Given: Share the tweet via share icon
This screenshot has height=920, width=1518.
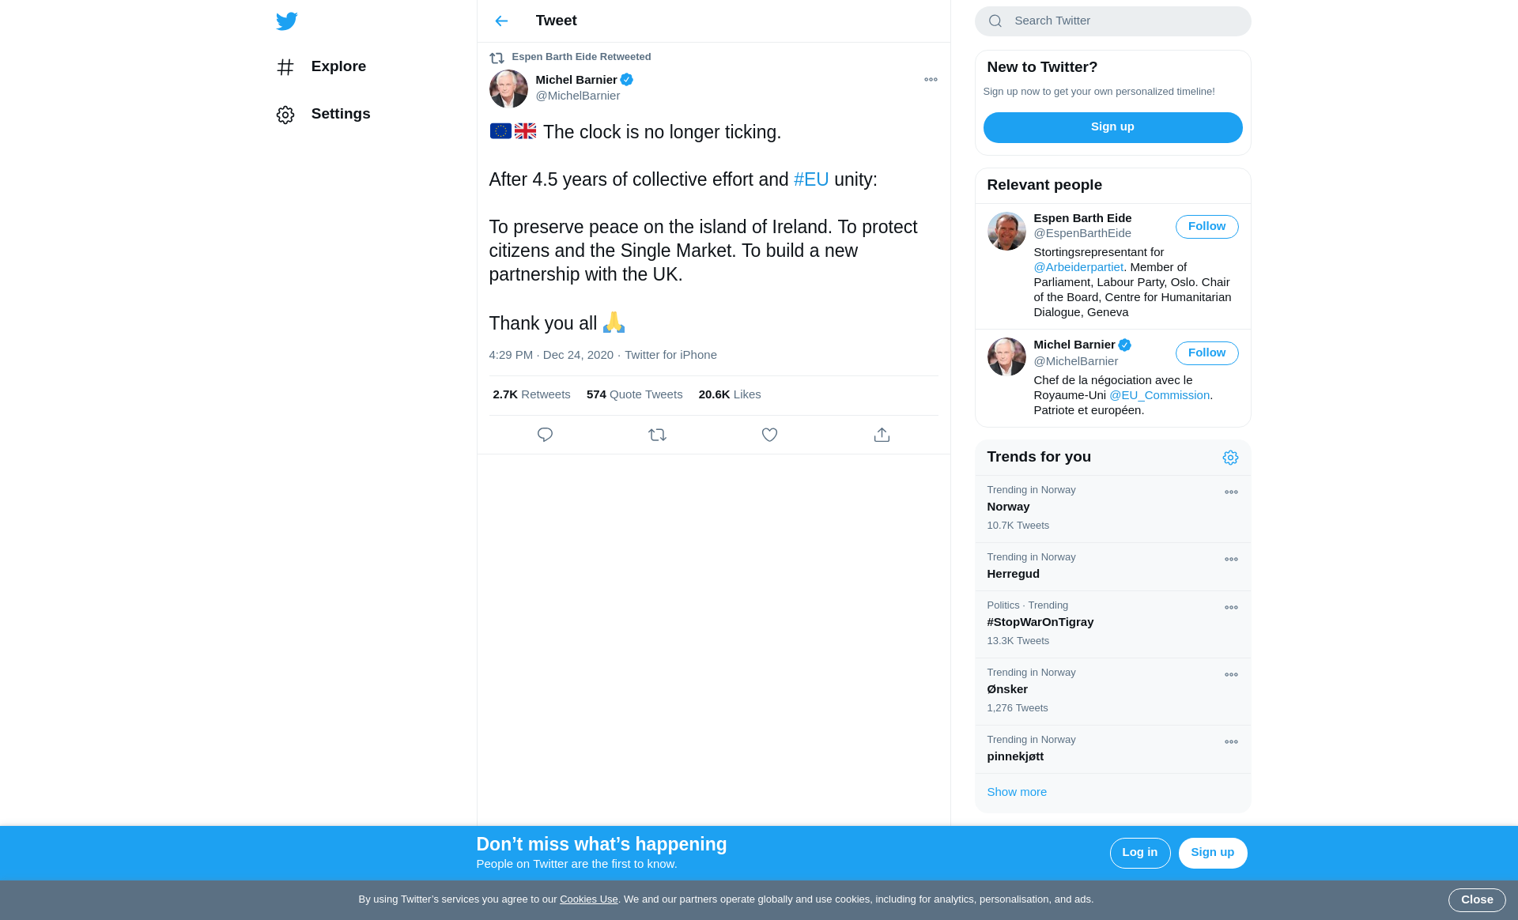Looking at the screenshot, I should tap(882, 435).
